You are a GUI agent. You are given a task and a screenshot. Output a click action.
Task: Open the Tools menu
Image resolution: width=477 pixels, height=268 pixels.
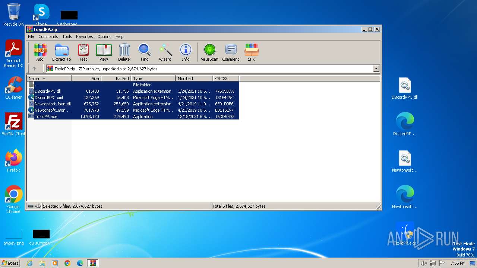[67, 36]
